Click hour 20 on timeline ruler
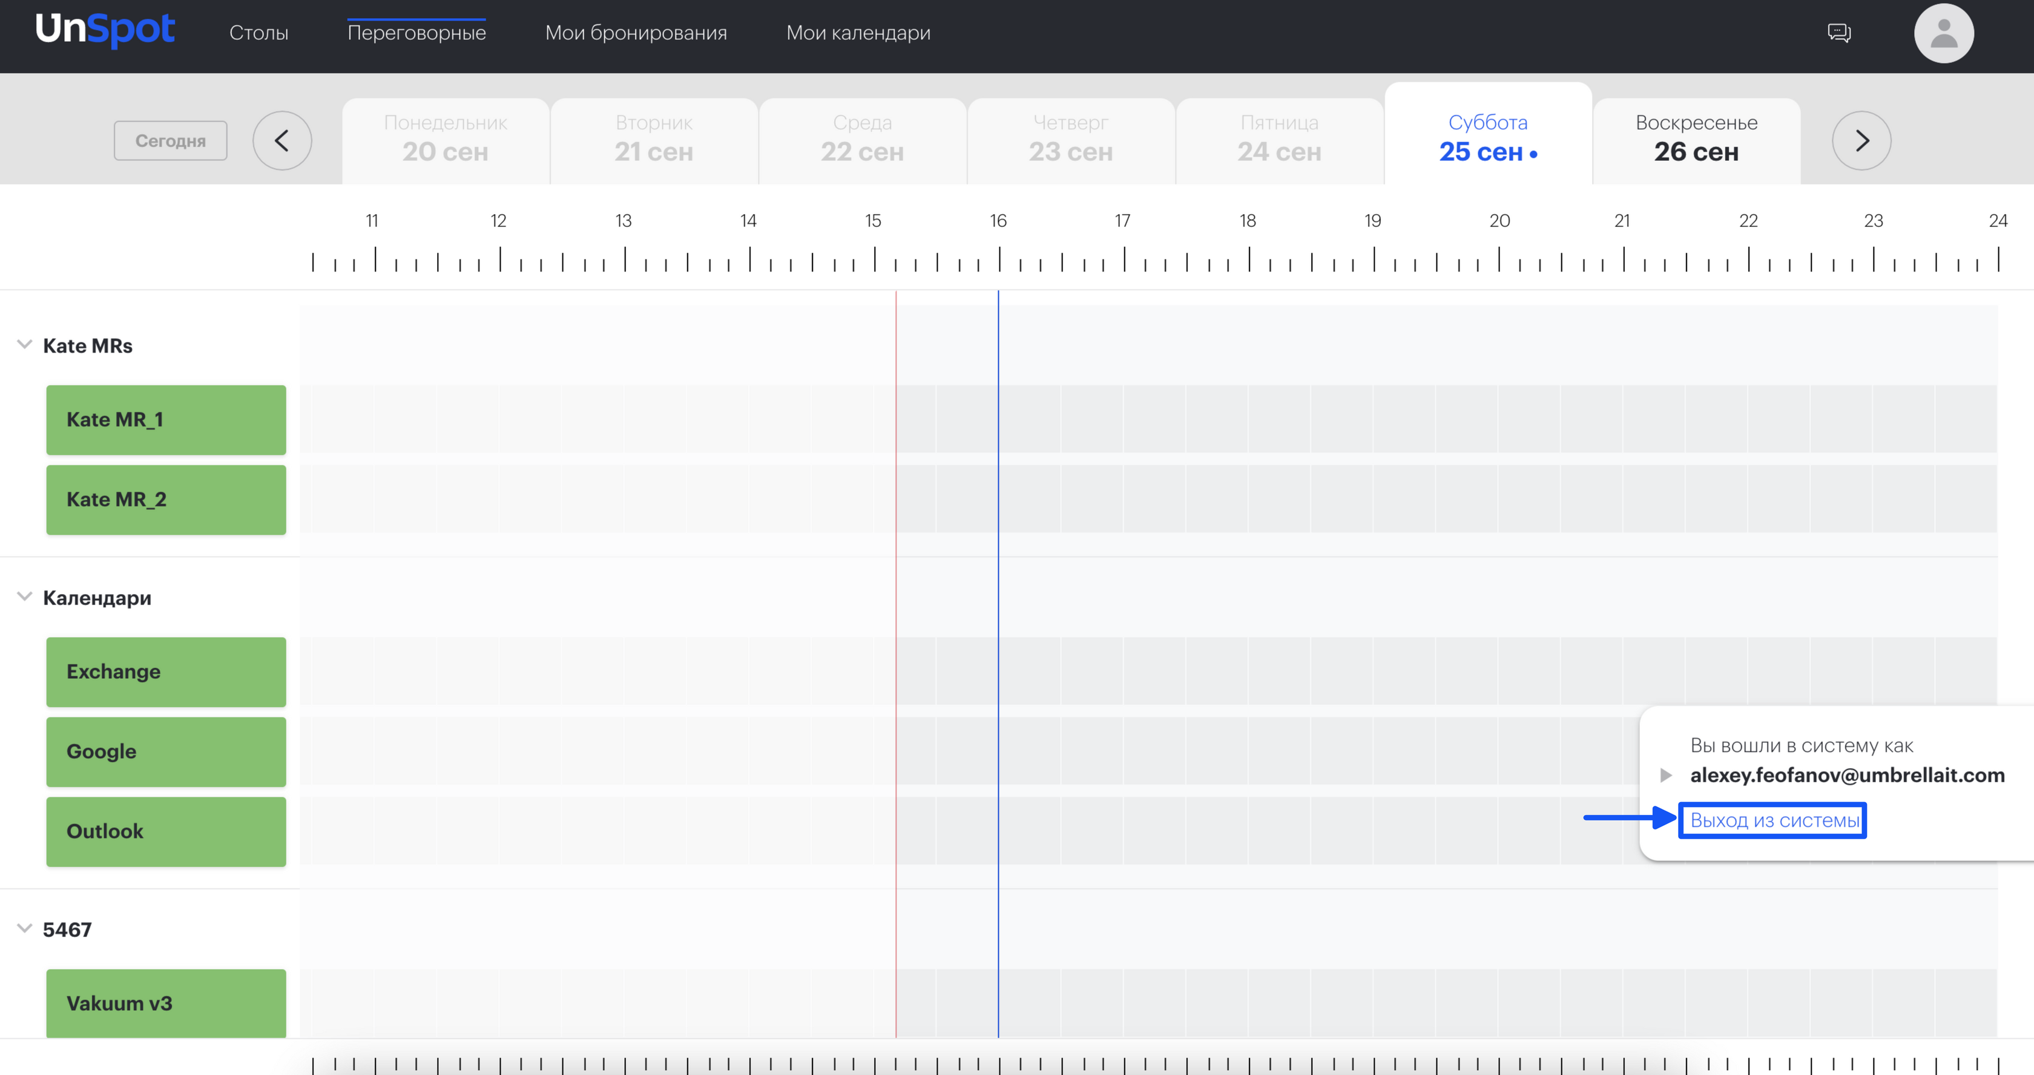 tap(1499, 220)
